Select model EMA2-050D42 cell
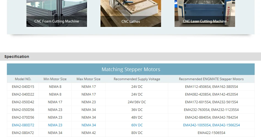This screenshot has width=261, height=137. coord(23,102)
